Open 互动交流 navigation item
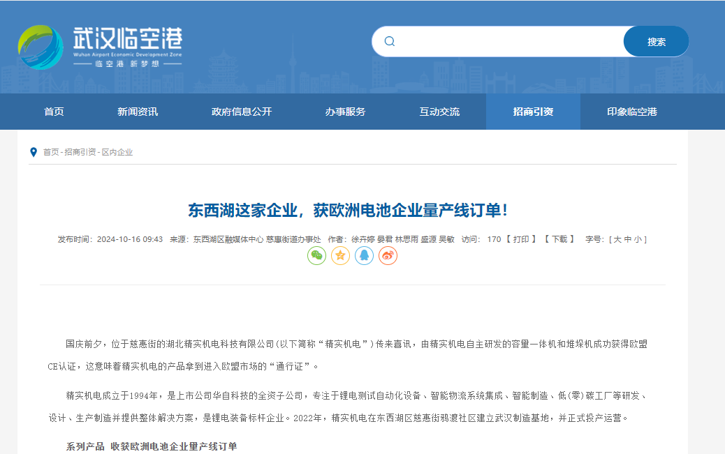Screen dimensions: 725x454 (x=439, y=112)
